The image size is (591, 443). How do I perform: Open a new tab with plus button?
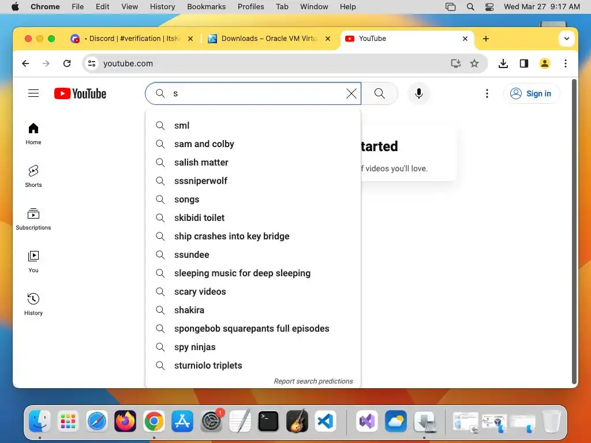click(486, 39)
